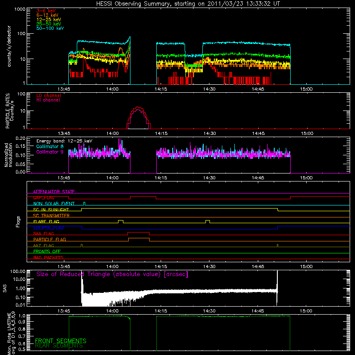Click the HESSI Observing Summary title
Screen dimensions: 355x355
point(188,4)
